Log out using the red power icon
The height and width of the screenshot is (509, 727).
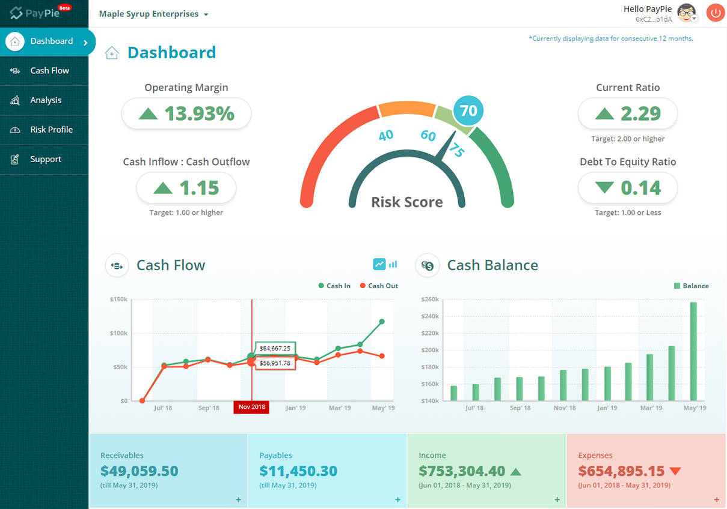point(715,12)
